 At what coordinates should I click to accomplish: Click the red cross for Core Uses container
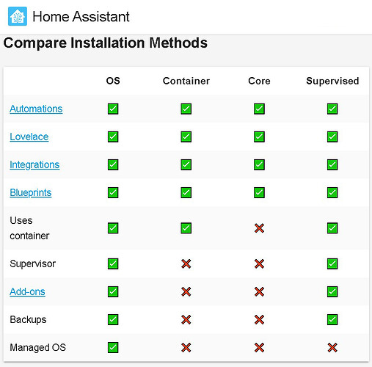point(259,228)
